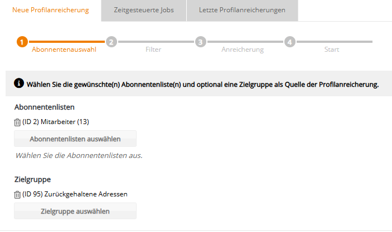This screenshot has height=232, width=392.
Task: Click the Zielgruppe auswählen button
Action: pyautogui.click(x=75, y=211)
